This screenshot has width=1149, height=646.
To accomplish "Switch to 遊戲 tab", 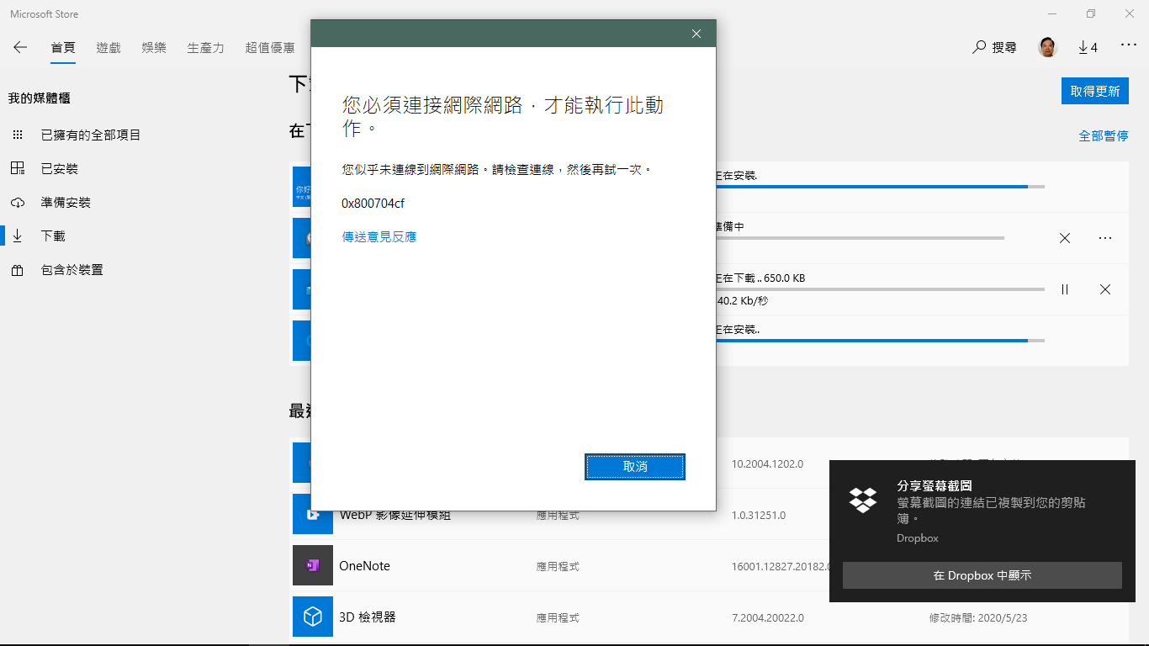I will pyautogui.click(x=109, y=48).
